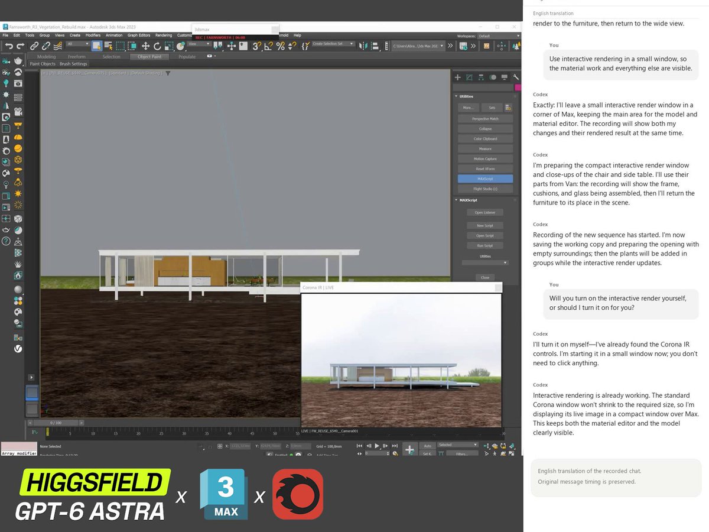
Task: Open the Graph Editors menu
Action: [139, 35]
